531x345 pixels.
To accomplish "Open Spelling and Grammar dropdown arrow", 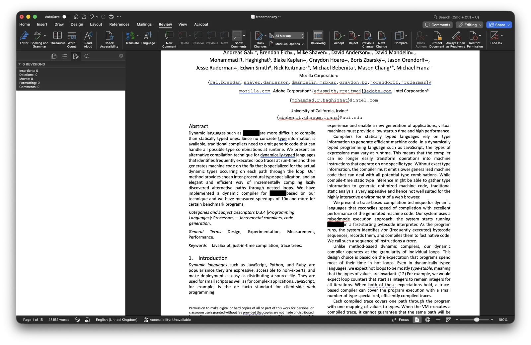I will tap(45, 35).
